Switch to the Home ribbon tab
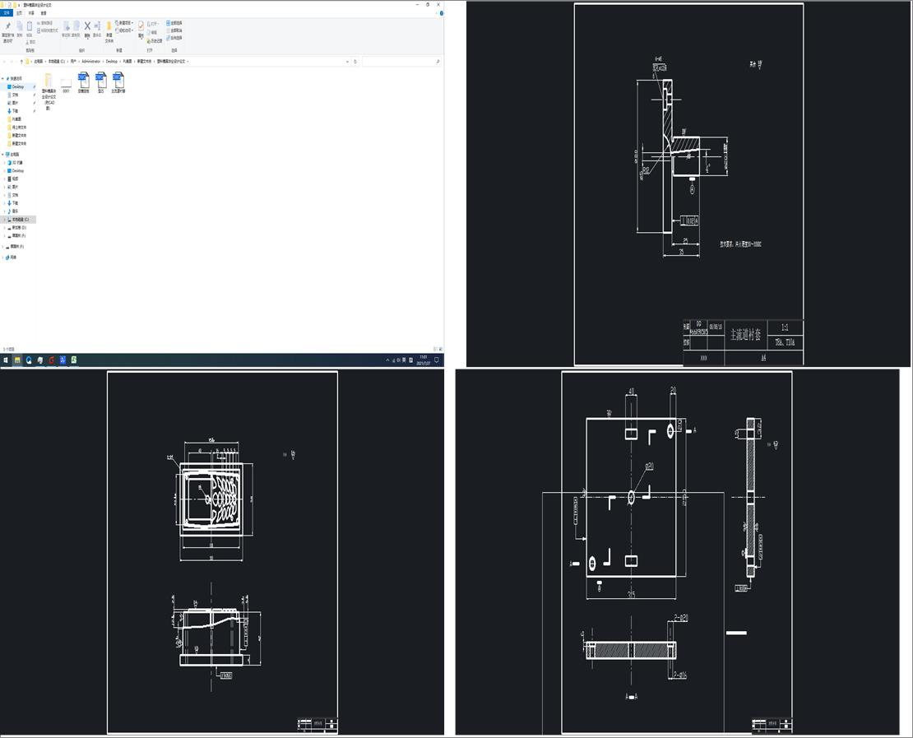The image size is (913, 738). [x=19, y=13]
